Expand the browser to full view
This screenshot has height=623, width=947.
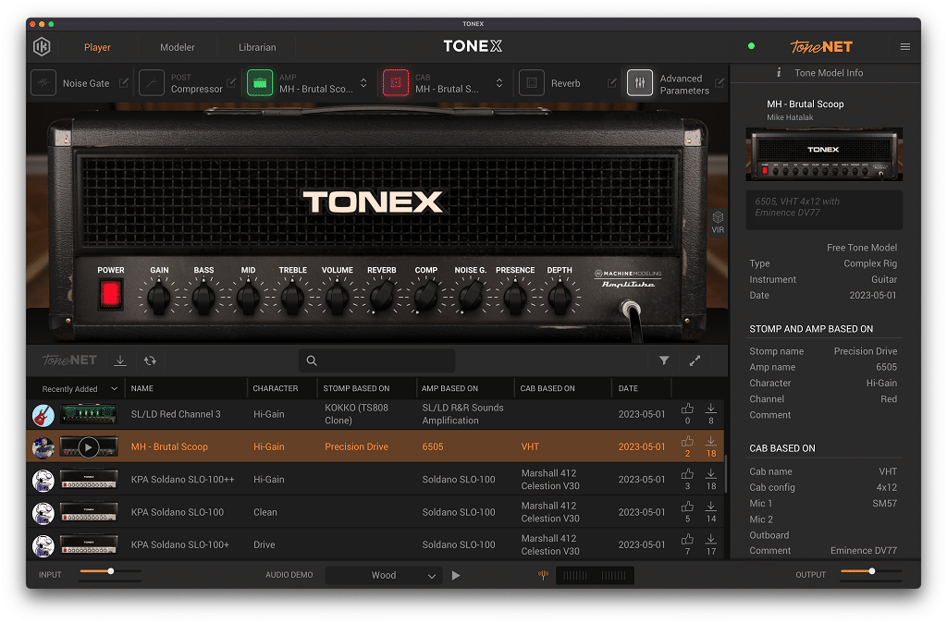pyautogui.click(x=695, y=360)
